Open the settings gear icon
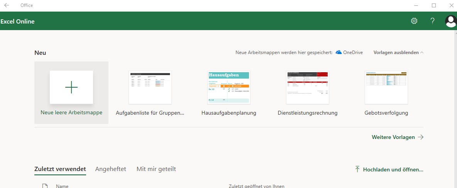This screenshot has width=457, height=188. tap(414, 21)
